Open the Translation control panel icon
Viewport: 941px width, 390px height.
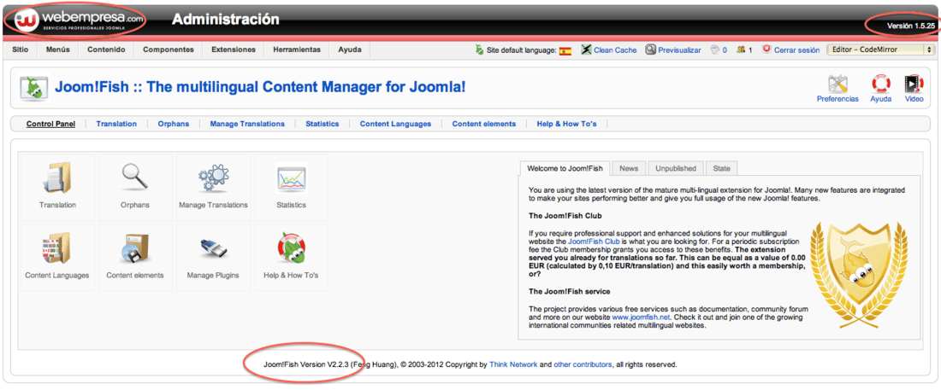(57, 178)
